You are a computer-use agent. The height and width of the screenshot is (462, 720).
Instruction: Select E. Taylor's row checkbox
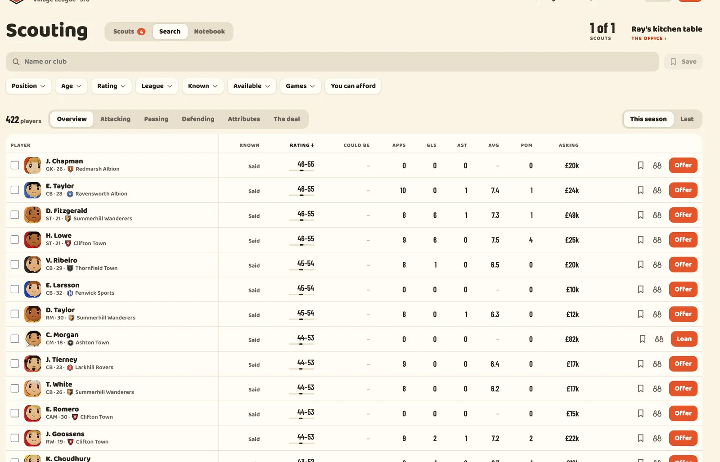15,190
